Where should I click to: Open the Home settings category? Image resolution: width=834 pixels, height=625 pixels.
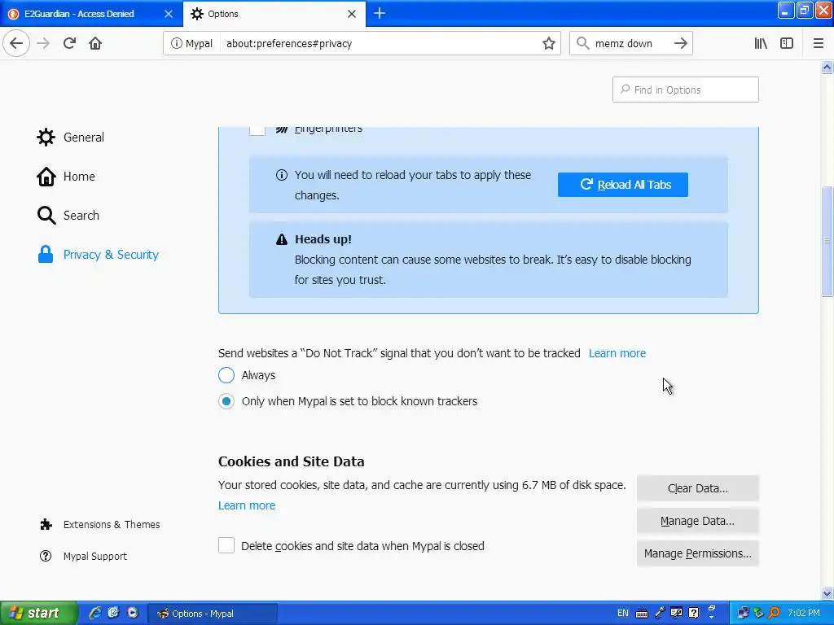pos(66,177)
